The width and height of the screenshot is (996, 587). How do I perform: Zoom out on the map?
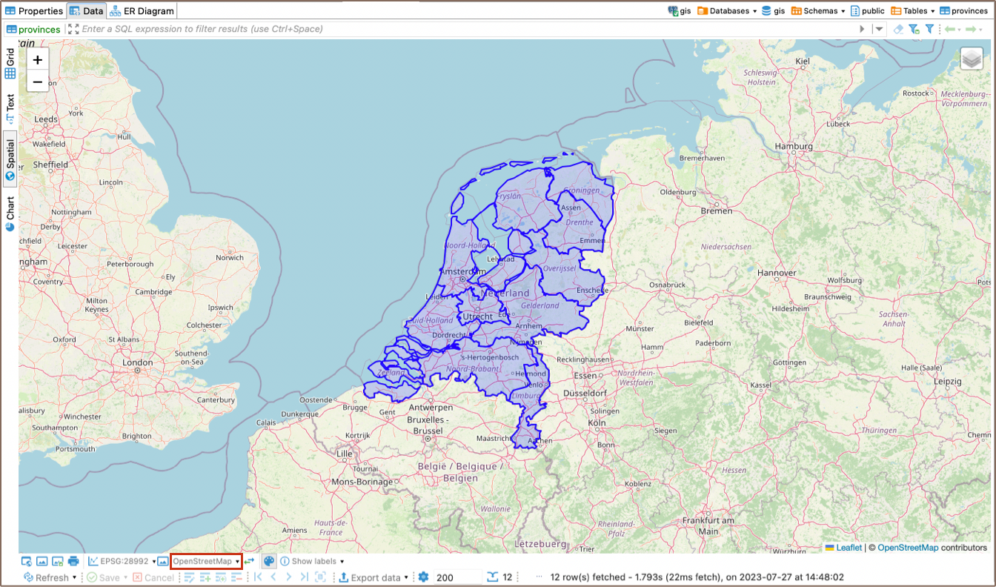pos(38,82)
